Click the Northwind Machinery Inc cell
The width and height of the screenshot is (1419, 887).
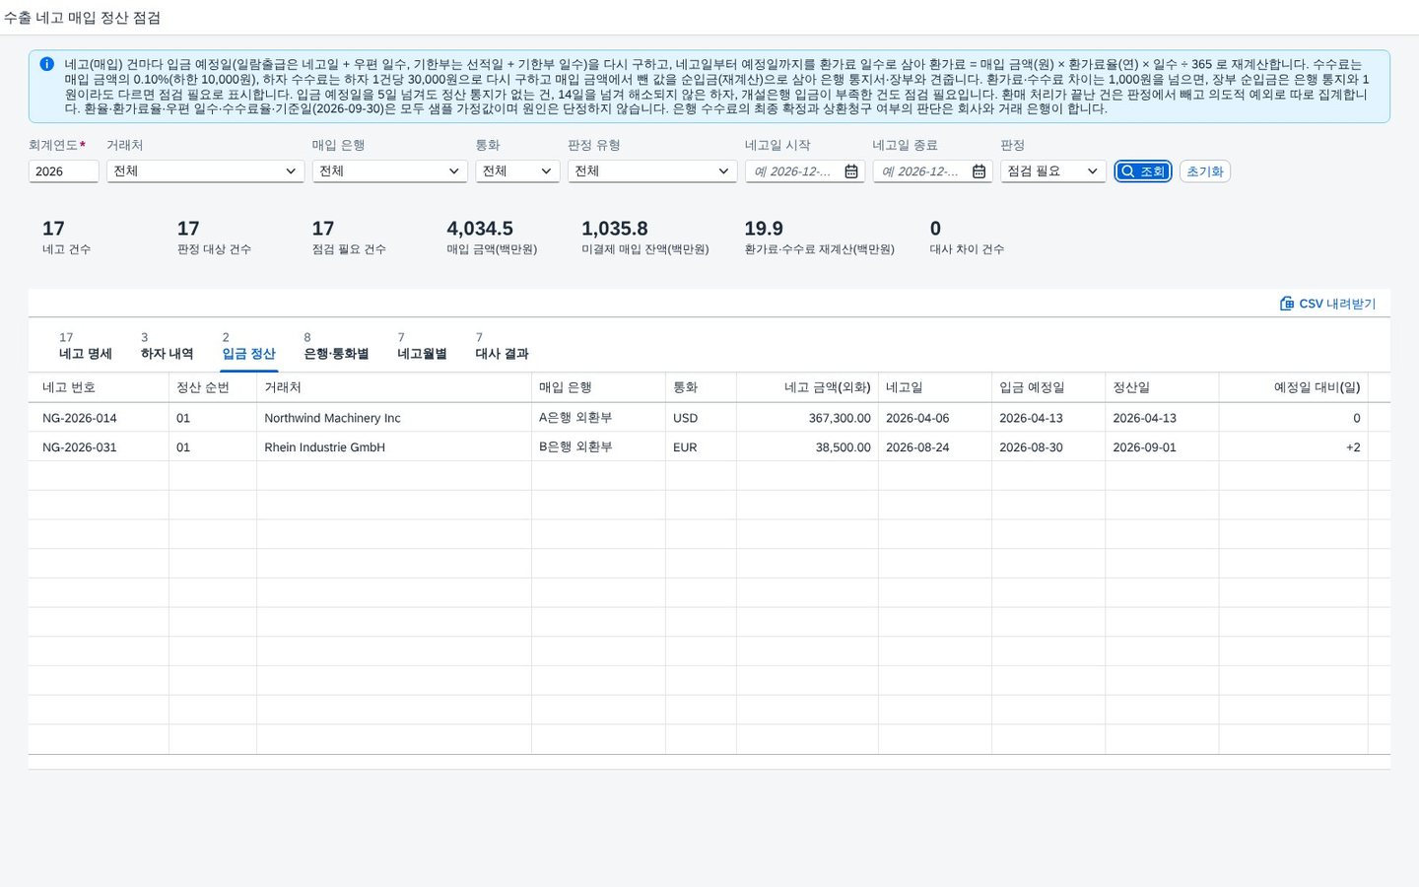click(x=394, y=418)
